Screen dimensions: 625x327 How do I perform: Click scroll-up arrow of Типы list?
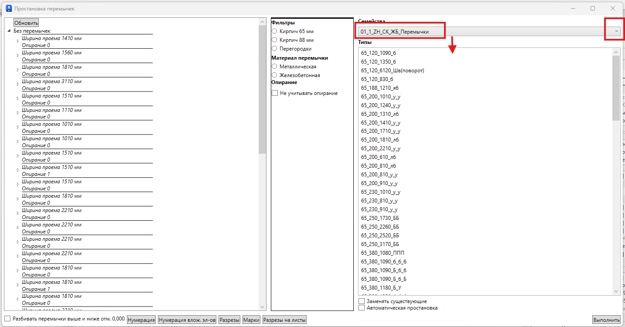pos(616,52)
